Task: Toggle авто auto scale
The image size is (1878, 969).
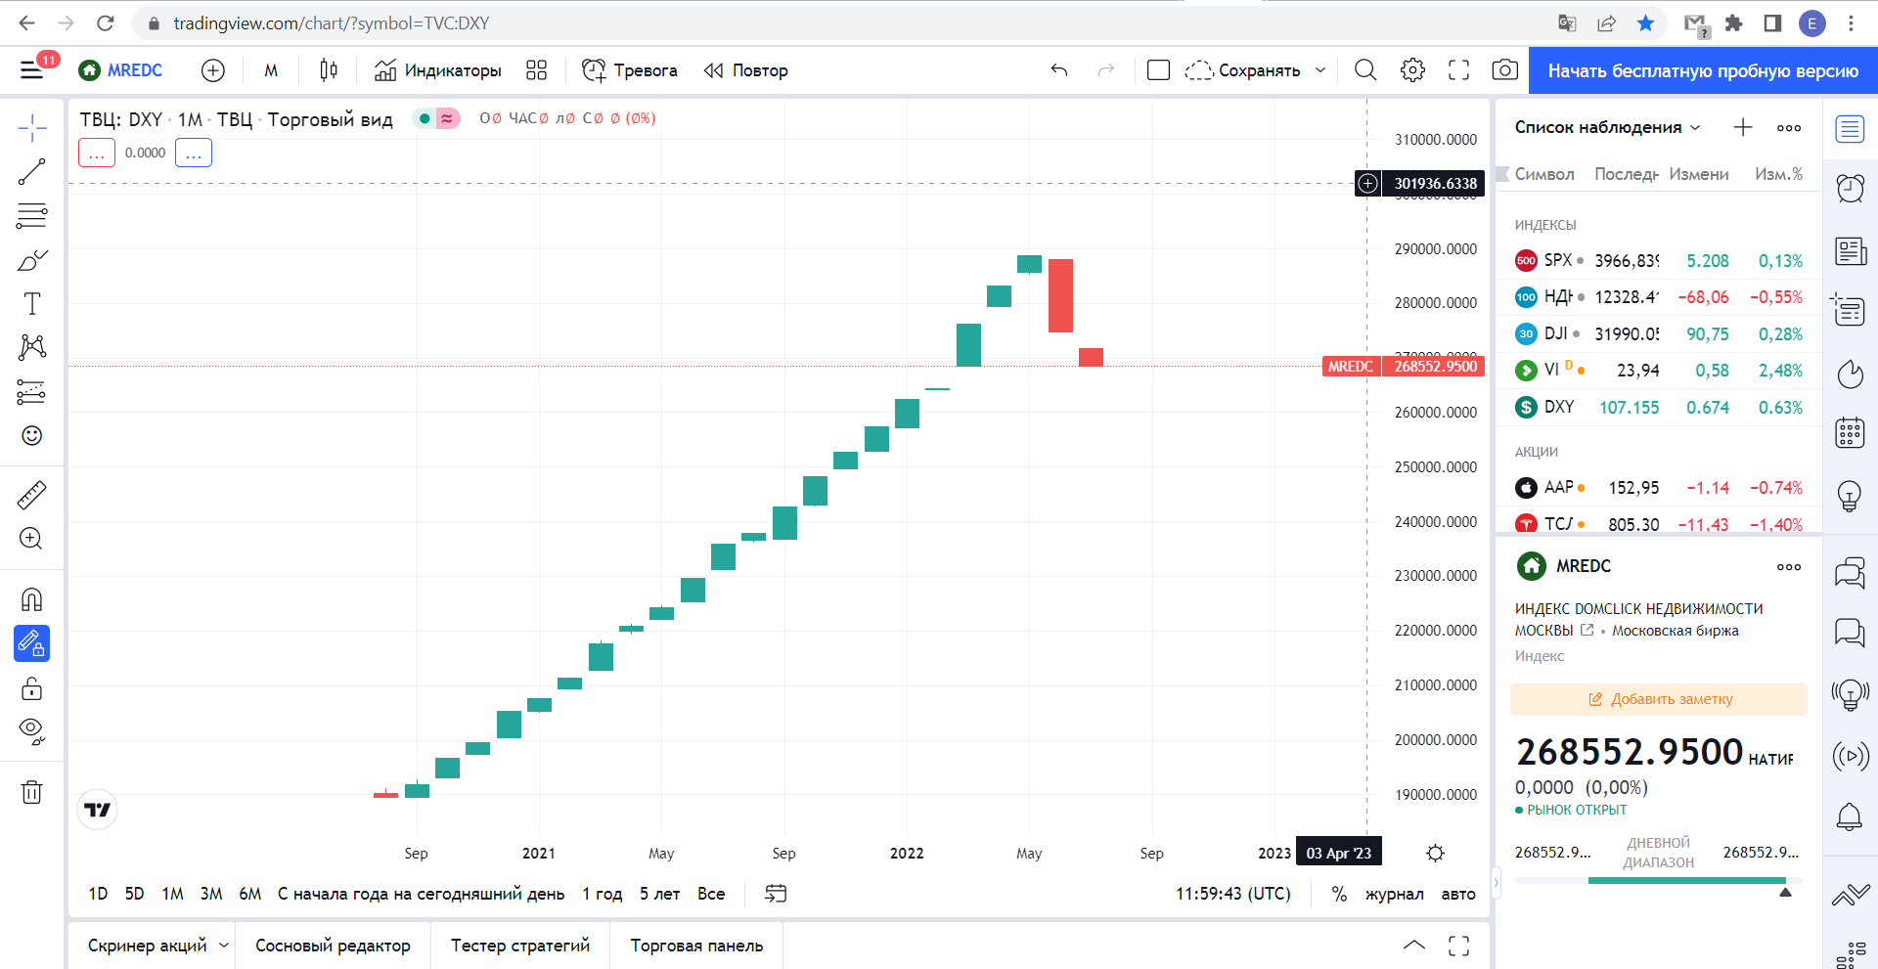Action: tap(1458, 894)
